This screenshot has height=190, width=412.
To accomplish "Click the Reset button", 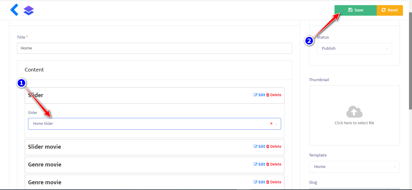I will (390, 10).
